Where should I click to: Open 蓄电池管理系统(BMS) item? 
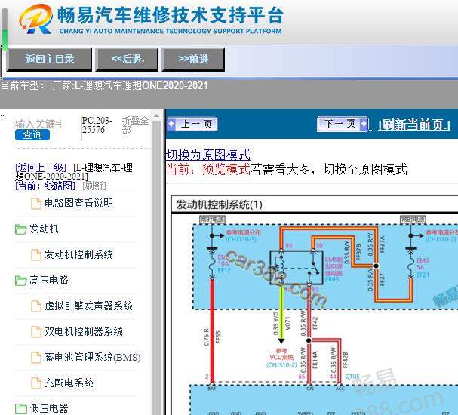93,358
